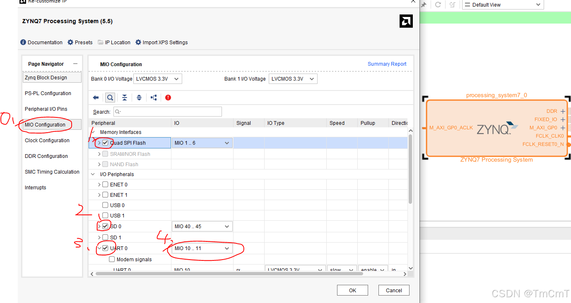Click the back arrow toolbar icon
The image size is (571, 303).
pos(96,98)
